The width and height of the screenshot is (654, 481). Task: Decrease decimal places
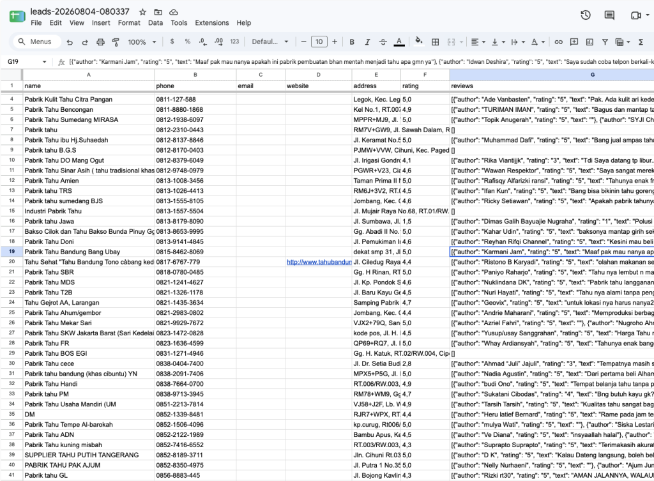pos(202,42)
